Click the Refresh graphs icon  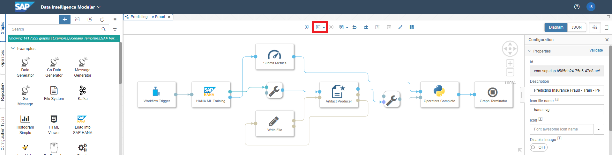click(x=102, y=19)
